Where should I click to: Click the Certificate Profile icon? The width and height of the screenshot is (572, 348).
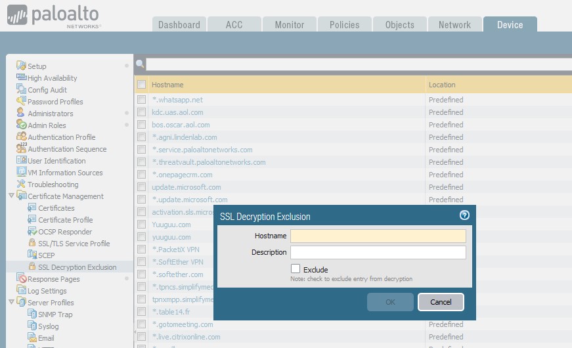pos(32,219)
